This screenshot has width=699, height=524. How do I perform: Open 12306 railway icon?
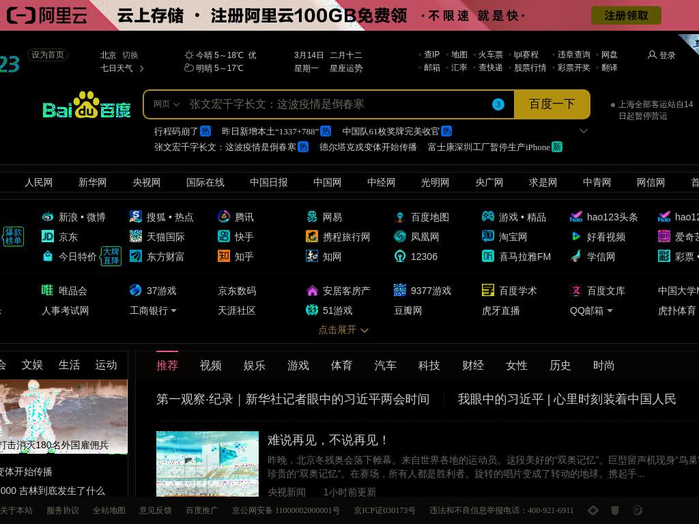400,257
